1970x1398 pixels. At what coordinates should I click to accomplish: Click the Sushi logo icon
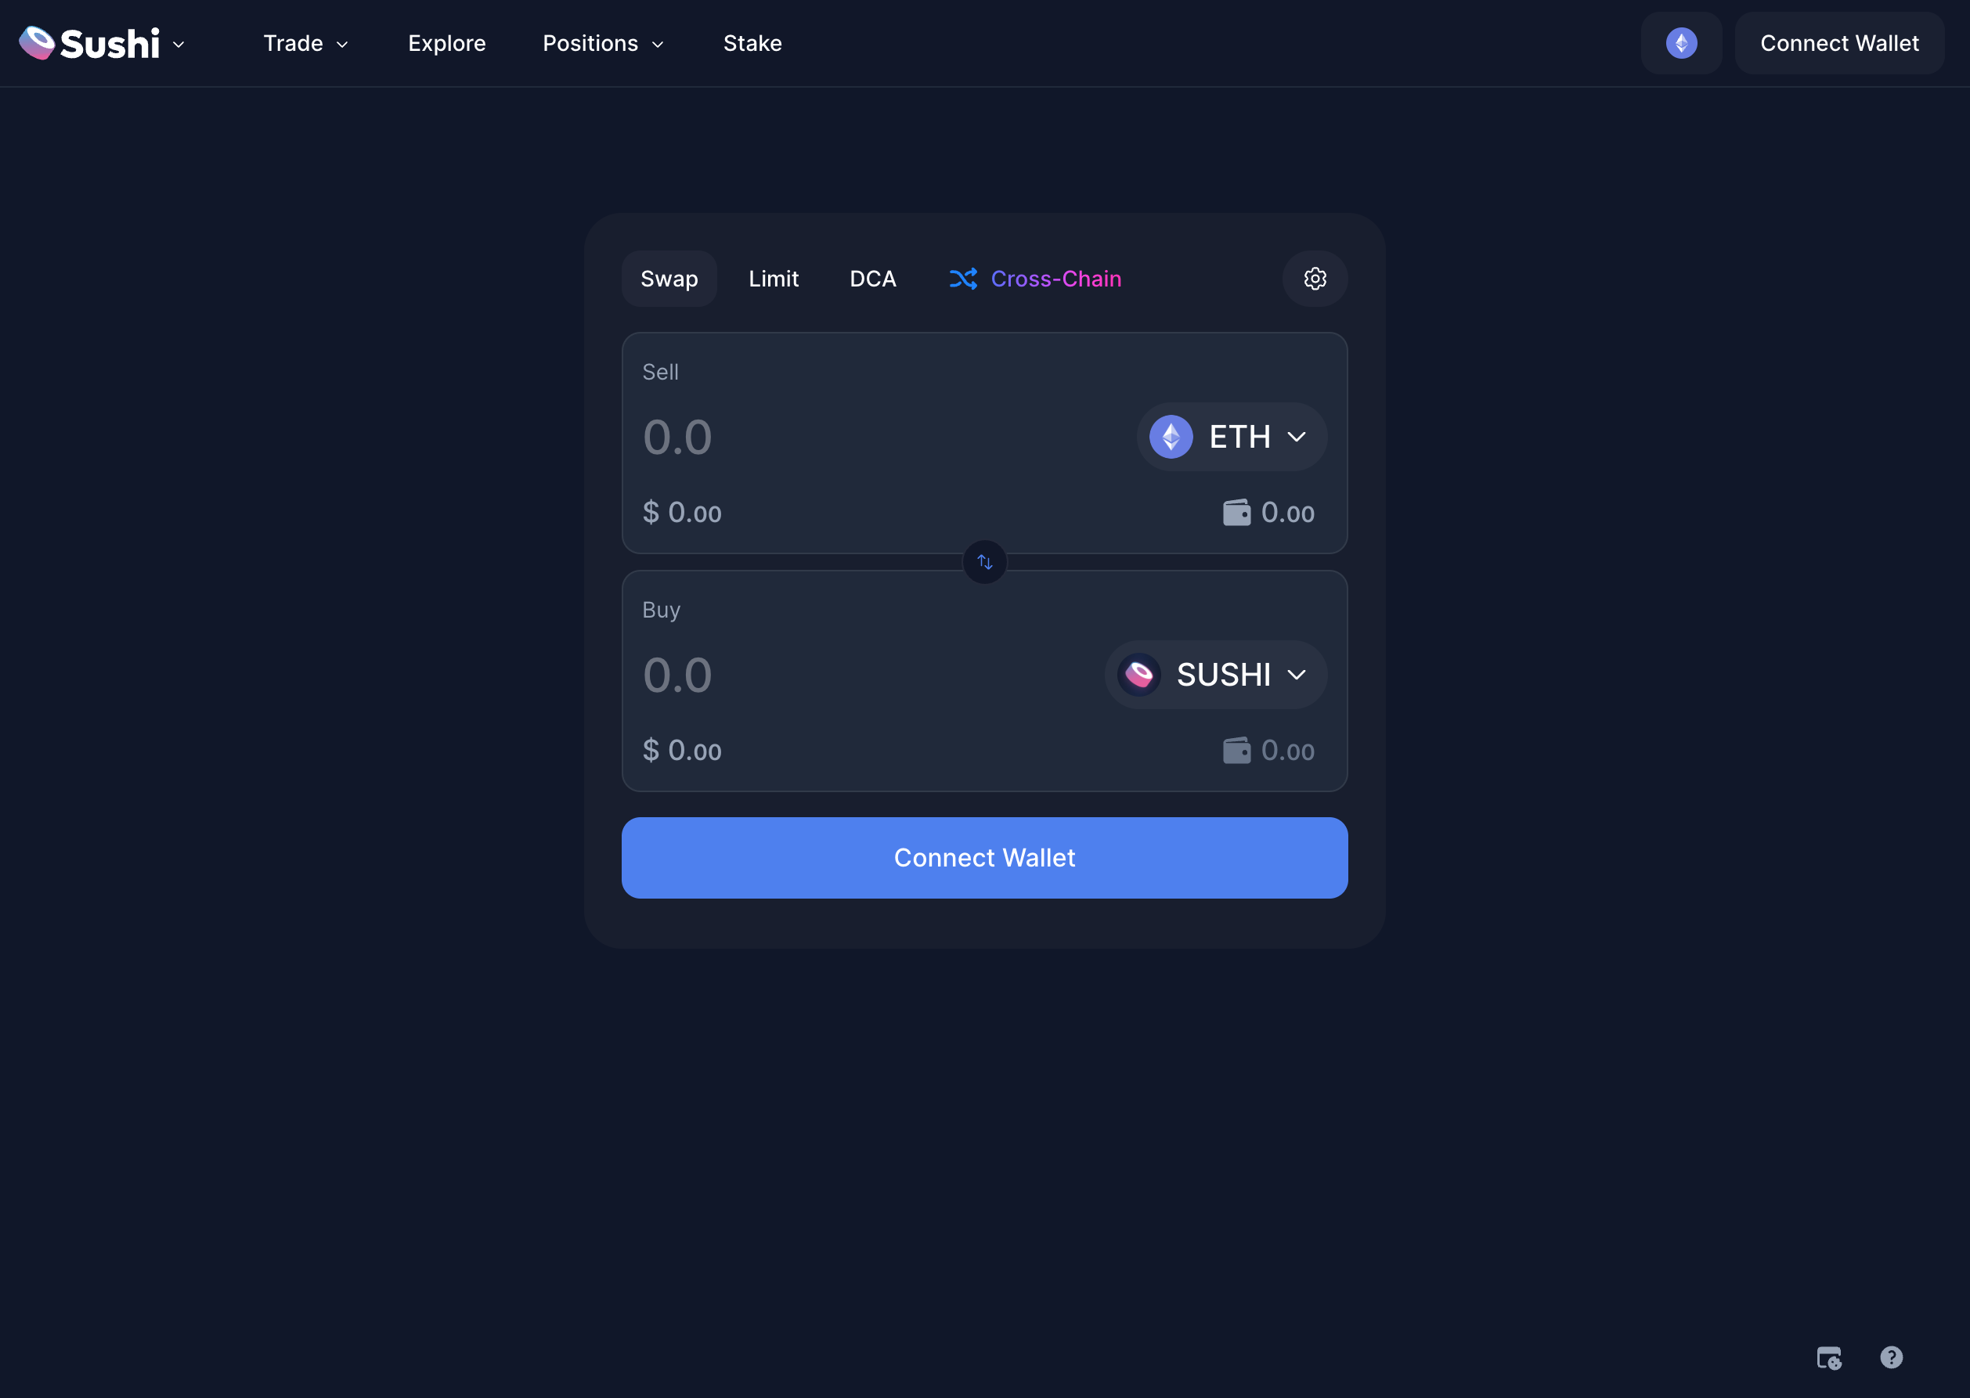[x=37, y=43]
